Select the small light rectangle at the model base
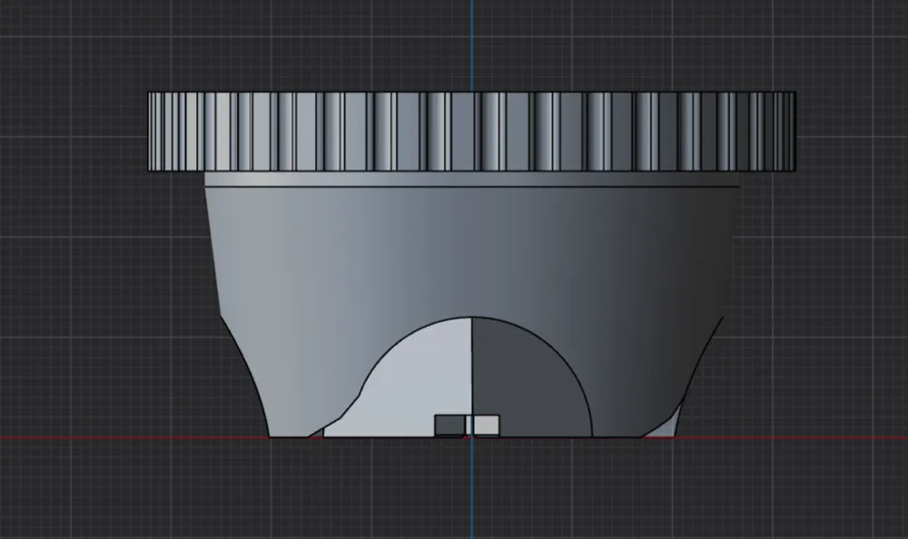 (x=486, y=425)
